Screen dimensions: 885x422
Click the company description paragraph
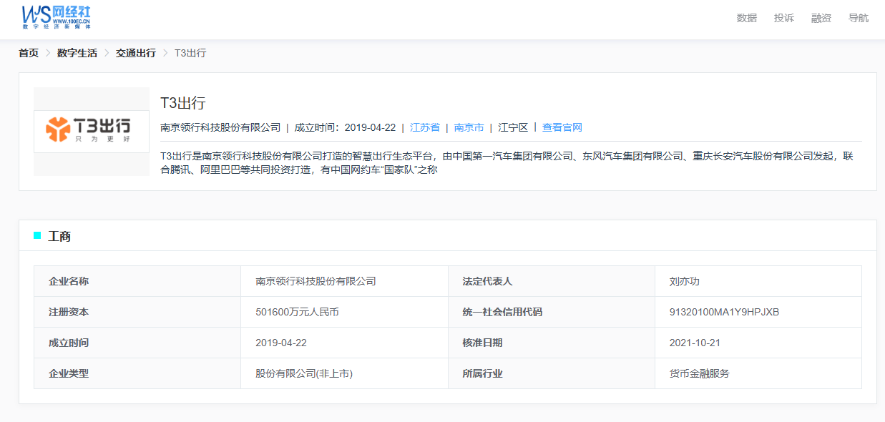(x=507, y=162)
